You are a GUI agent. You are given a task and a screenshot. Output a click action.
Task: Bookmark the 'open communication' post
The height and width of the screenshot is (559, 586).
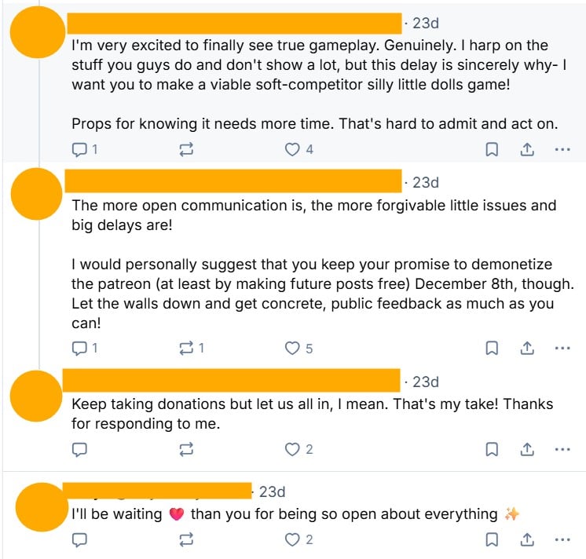(x=492, y=348)
